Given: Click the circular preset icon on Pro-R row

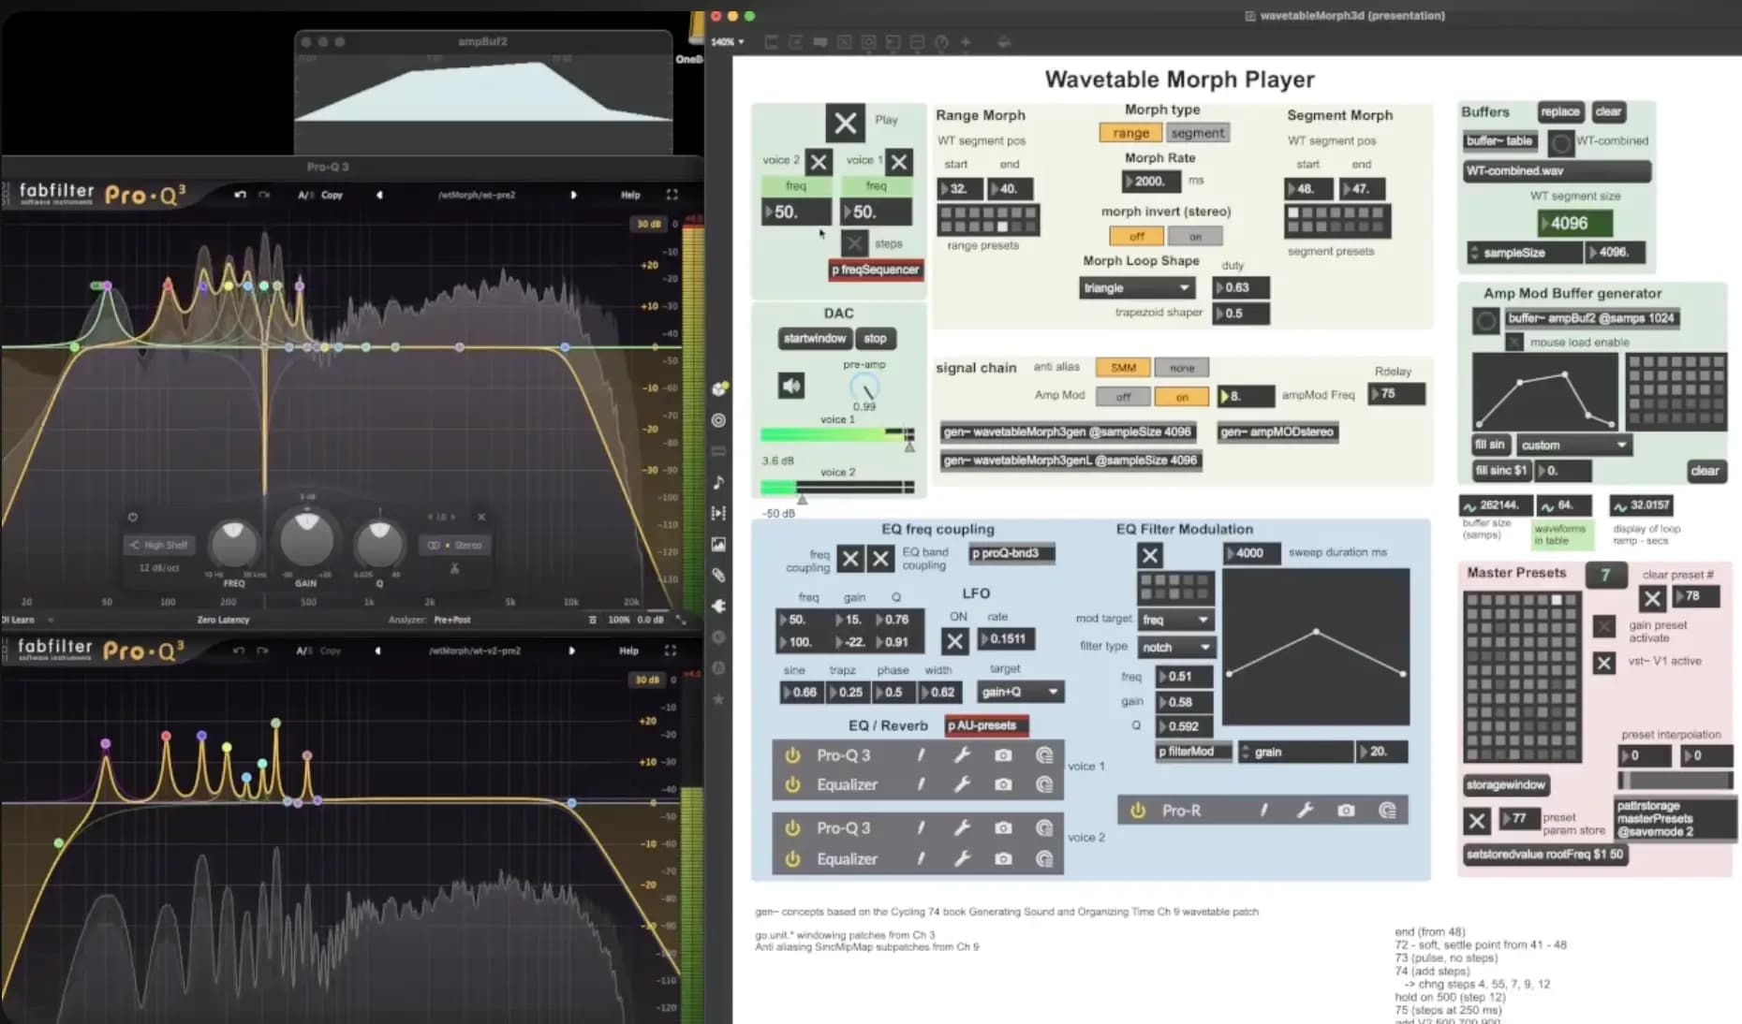Looking at the screenshot, I should (x=1387, y=811).
